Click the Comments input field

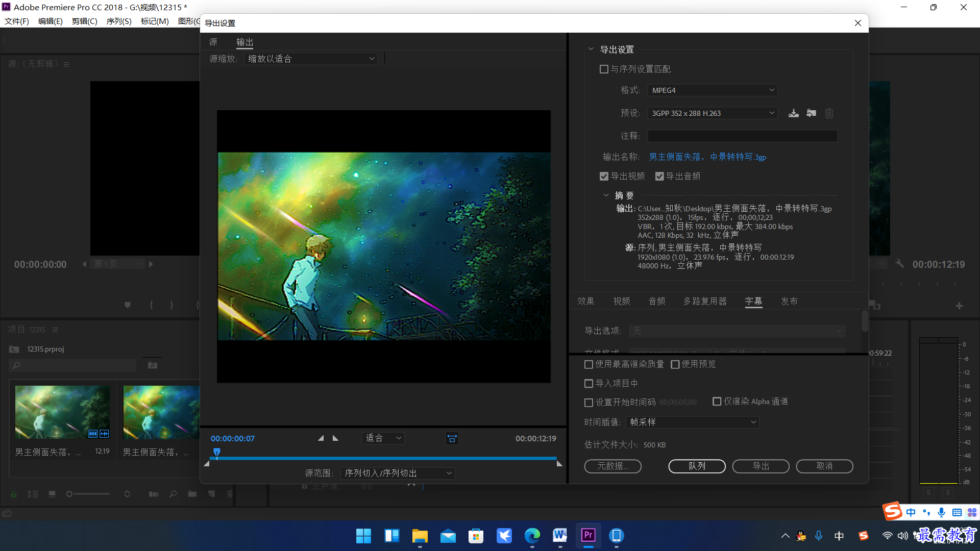[742, 136]
